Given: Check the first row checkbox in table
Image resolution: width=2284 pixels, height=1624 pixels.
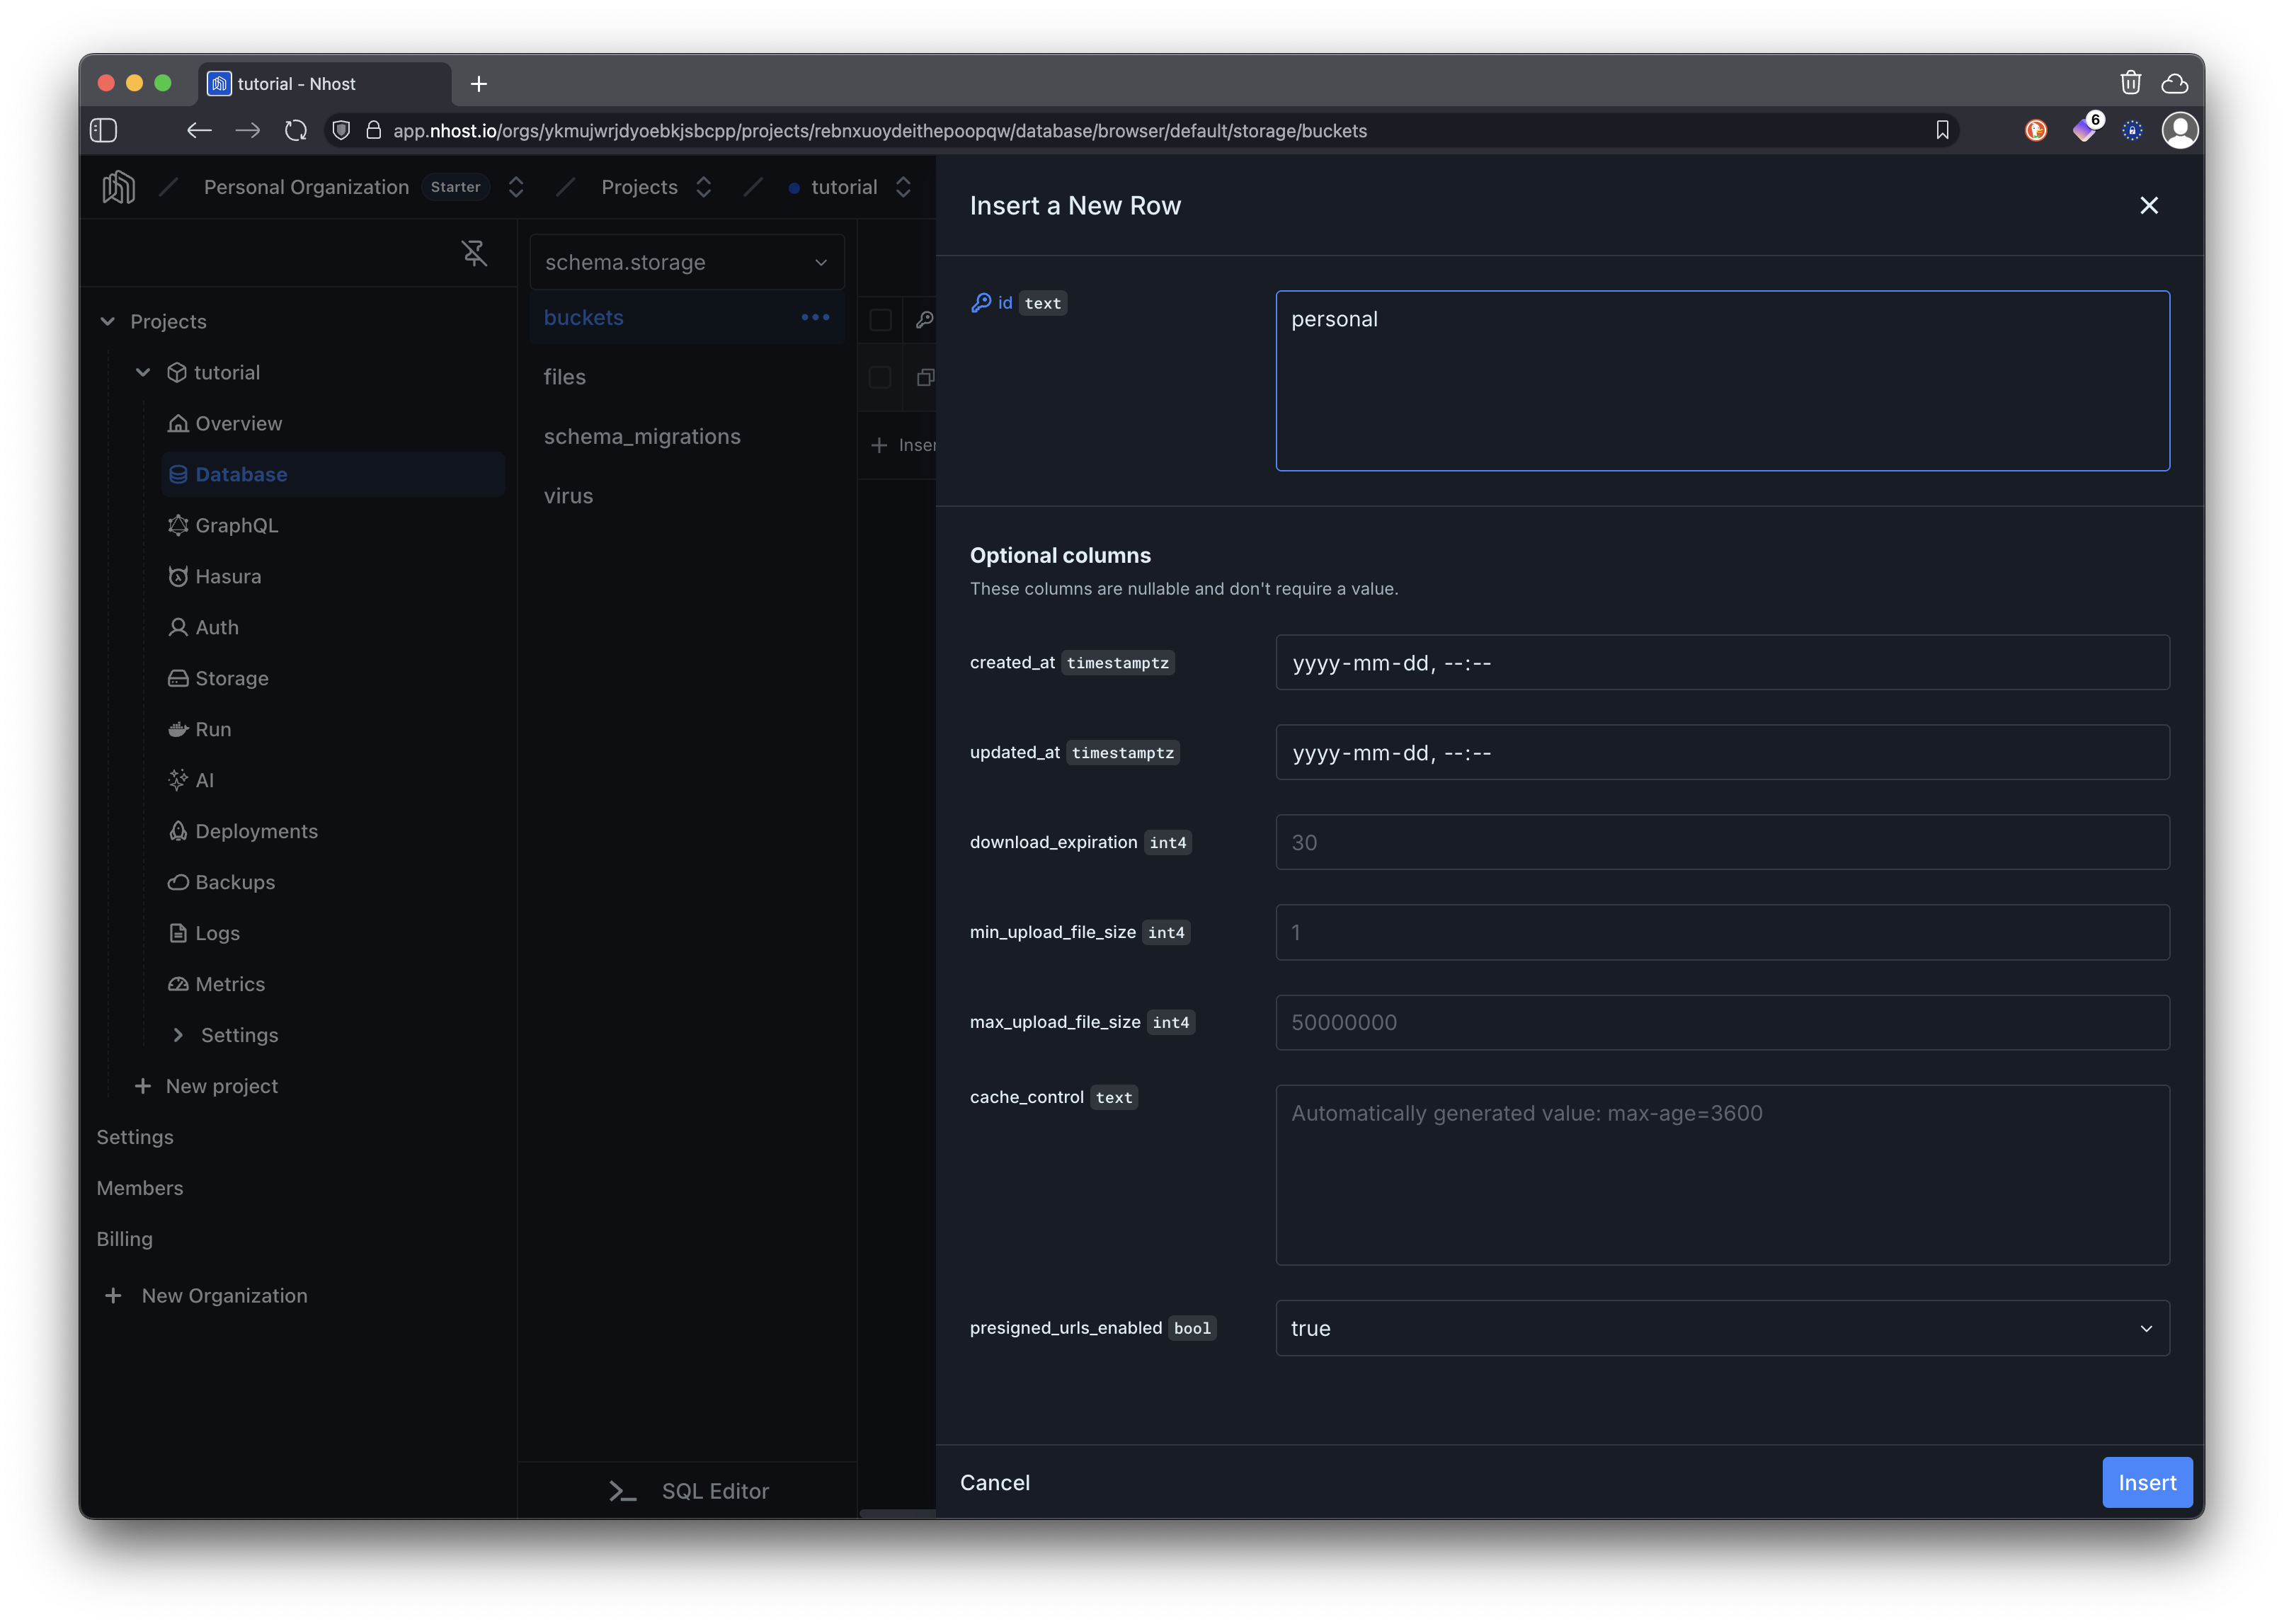Looking at the screenshot, I should 880,320.
